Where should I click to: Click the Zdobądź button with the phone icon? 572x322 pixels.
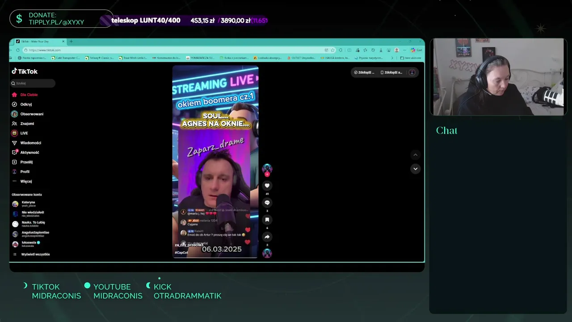(391, 72)
